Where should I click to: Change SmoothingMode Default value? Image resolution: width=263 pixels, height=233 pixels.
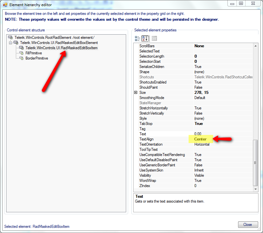(223, 98)
